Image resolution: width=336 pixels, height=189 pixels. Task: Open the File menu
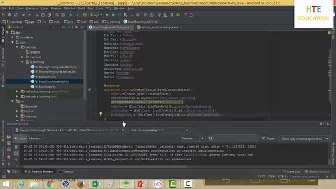(x=4, y=8)
